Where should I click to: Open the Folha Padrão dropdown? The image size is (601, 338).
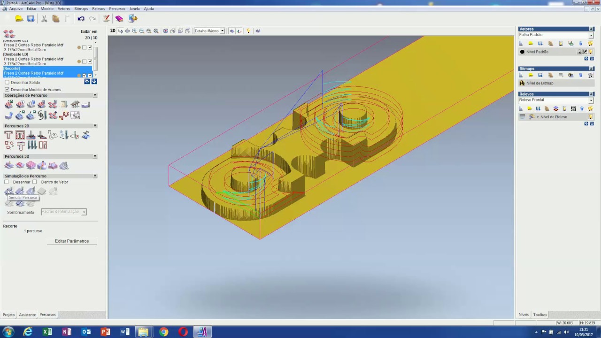coord(591,35)
